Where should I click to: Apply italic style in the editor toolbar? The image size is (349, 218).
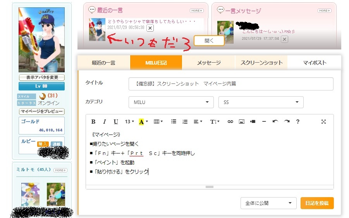105,122
